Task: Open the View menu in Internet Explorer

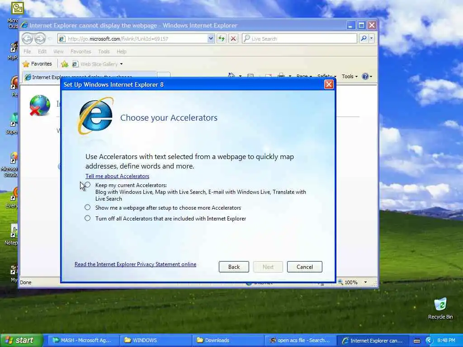Action: pos(58,52)
